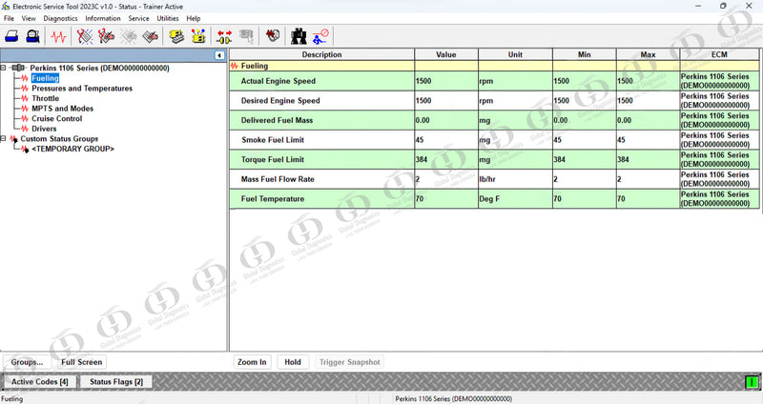Open the Status Tool waveform icon
Image resolution: width=763 pixels, height=404 pixels.
click(59, 36)
